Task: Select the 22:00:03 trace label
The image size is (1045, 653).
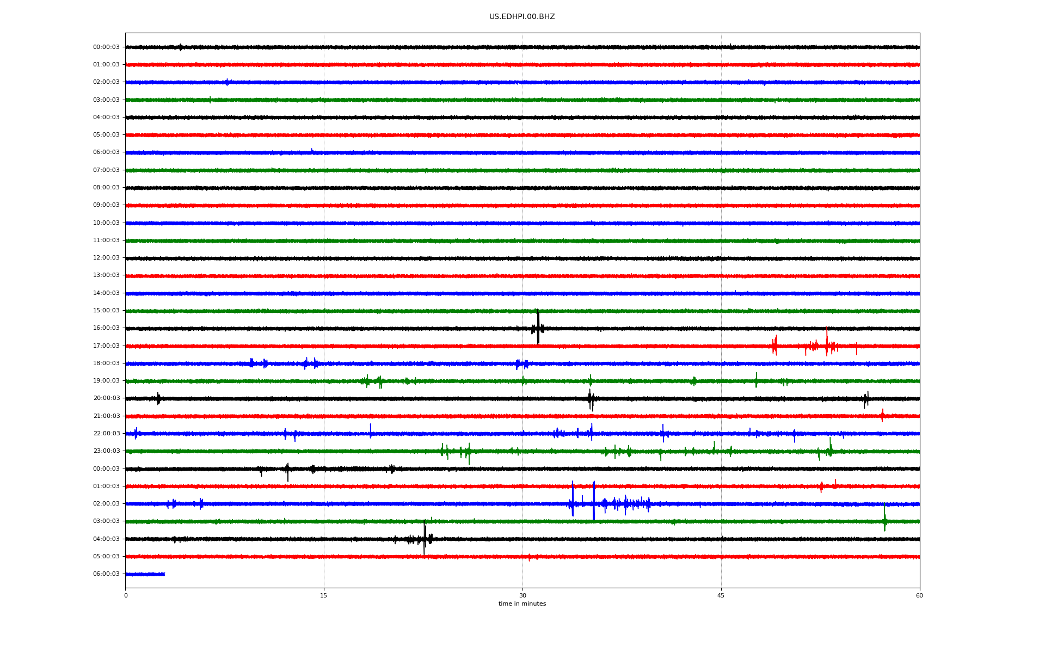Action: pos(106,433)
